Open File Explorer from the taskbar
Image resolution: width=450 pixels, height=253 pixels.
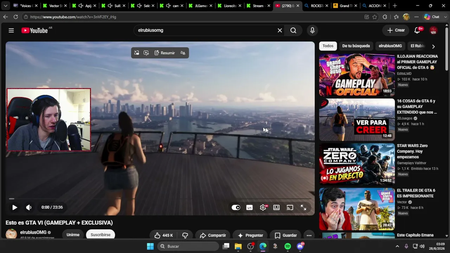point(238,246)
